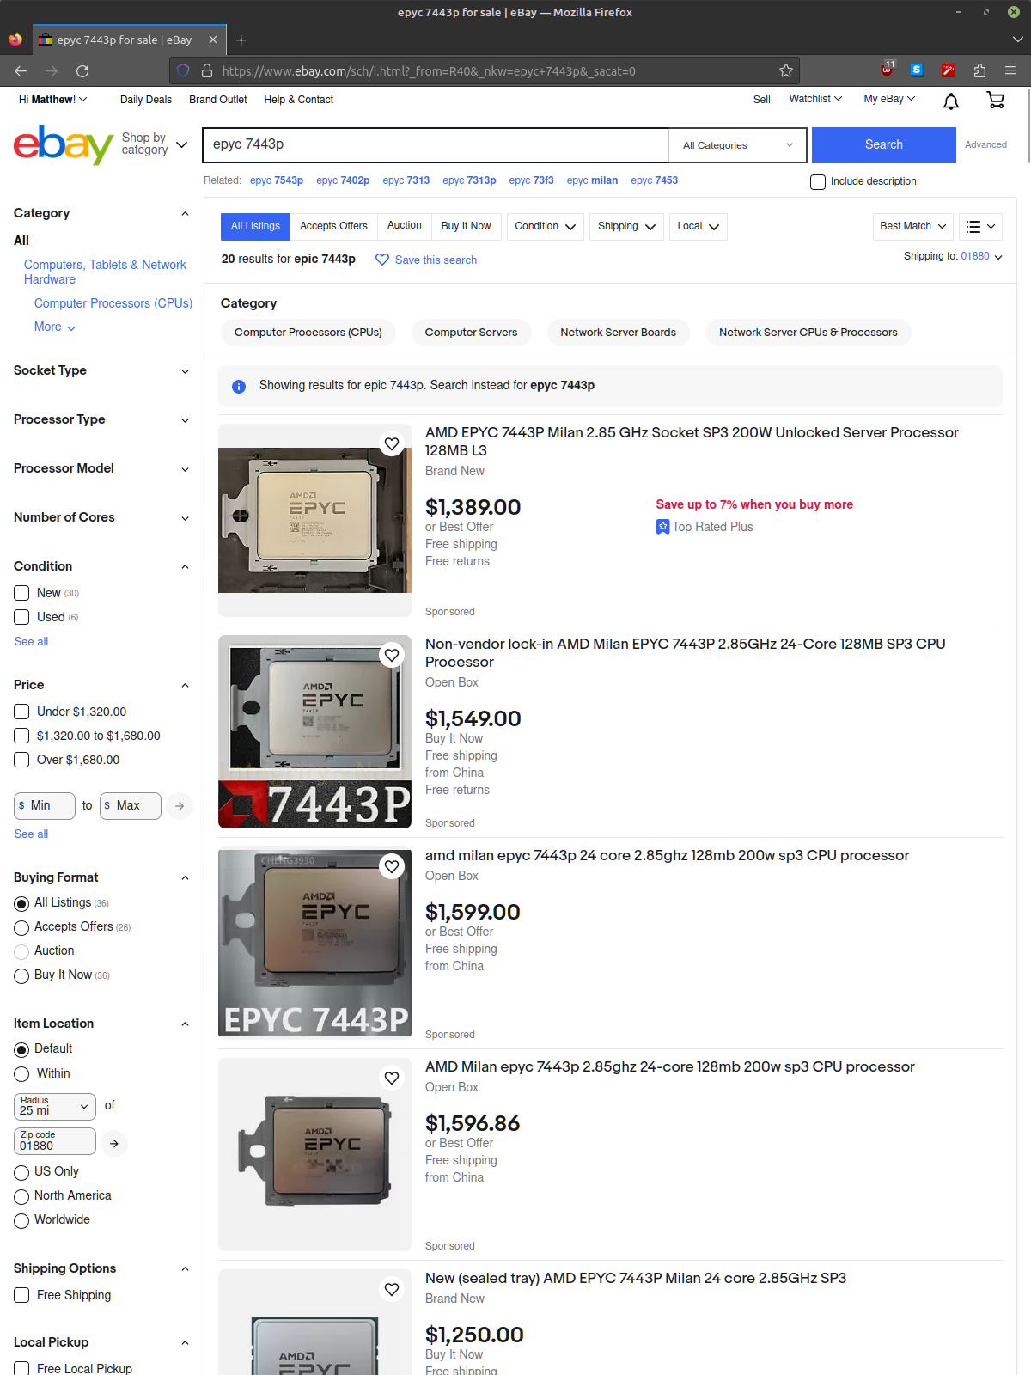This screenshot has width=1031, height=1375.
Task: Enable the 'New' condition filter
Action: [x=22, y=593]
